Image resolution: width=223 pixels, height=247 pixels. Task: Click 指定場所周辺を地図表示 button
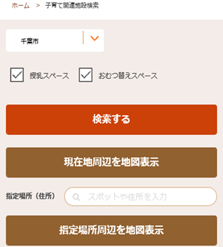point(111,230)
